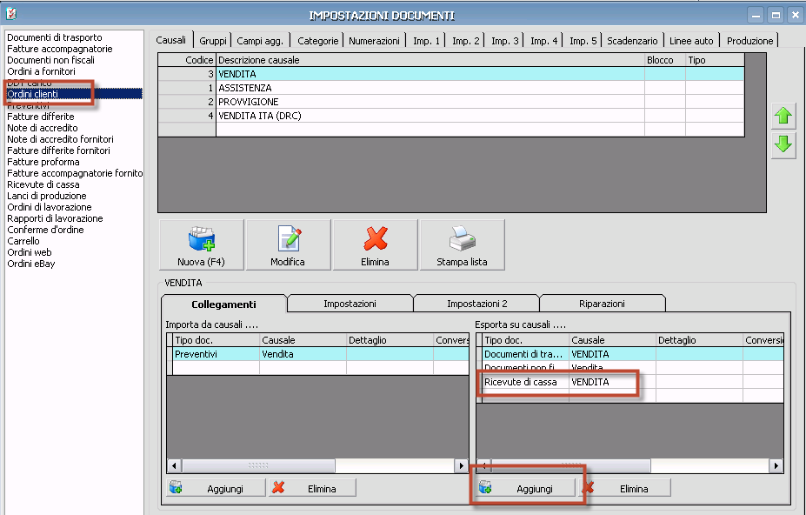Select the PROVVIGIONE causale row
The image size is (806, 515).
(x=451, y=102)
